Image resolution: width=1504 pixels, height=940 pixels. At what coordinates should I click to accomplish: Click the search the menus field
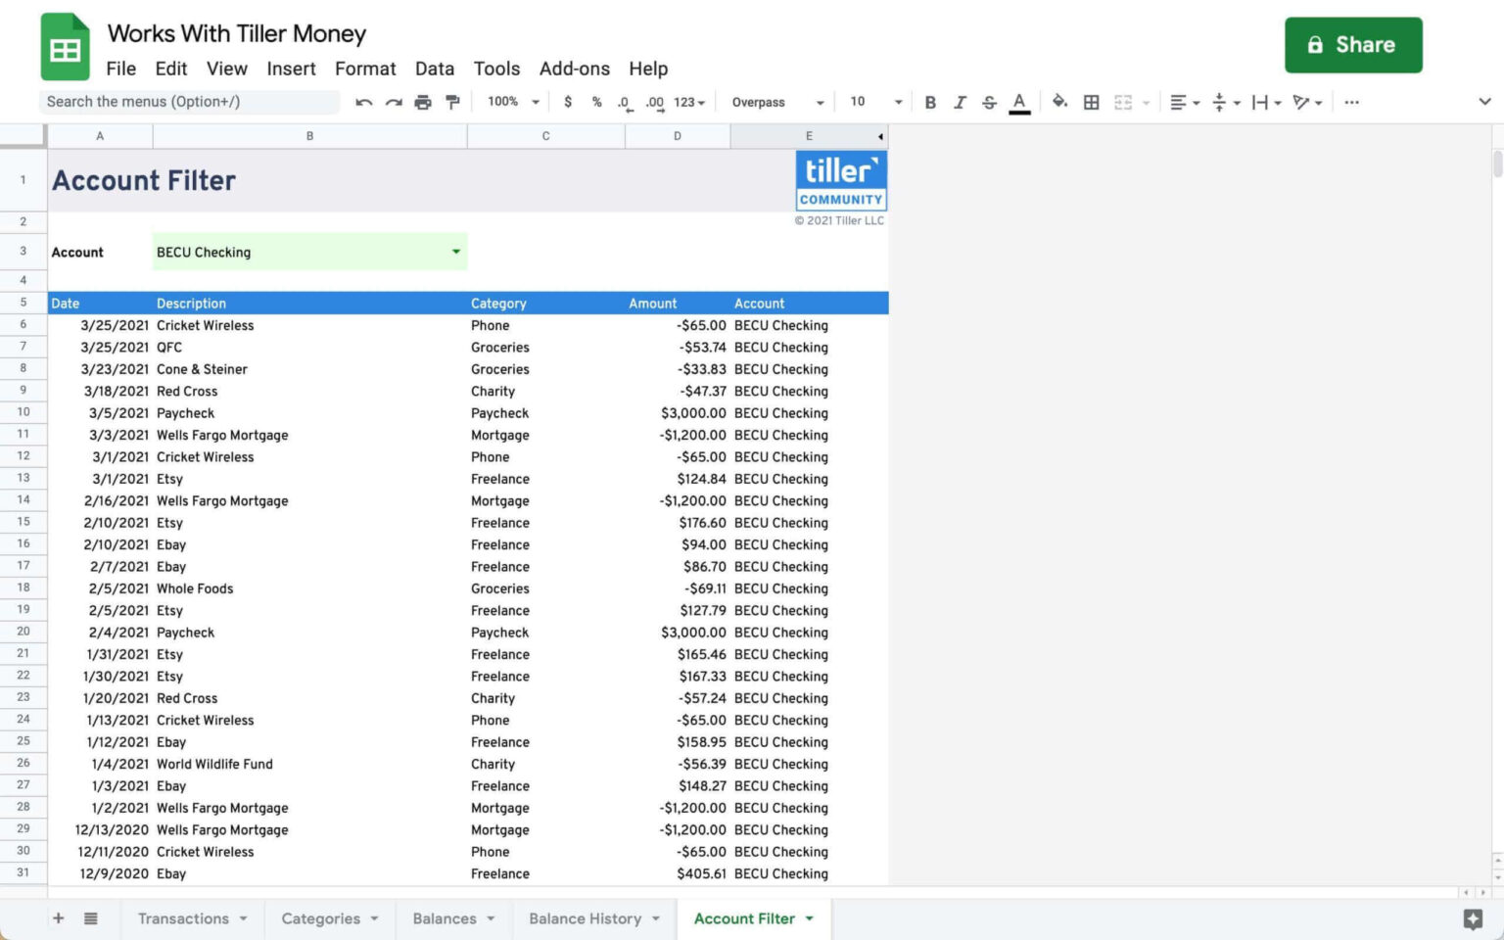point(189,101)
